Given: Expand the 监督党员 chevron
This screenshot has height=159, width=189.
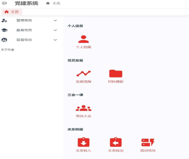Looking at the screenshot, I should coord(55,40).
